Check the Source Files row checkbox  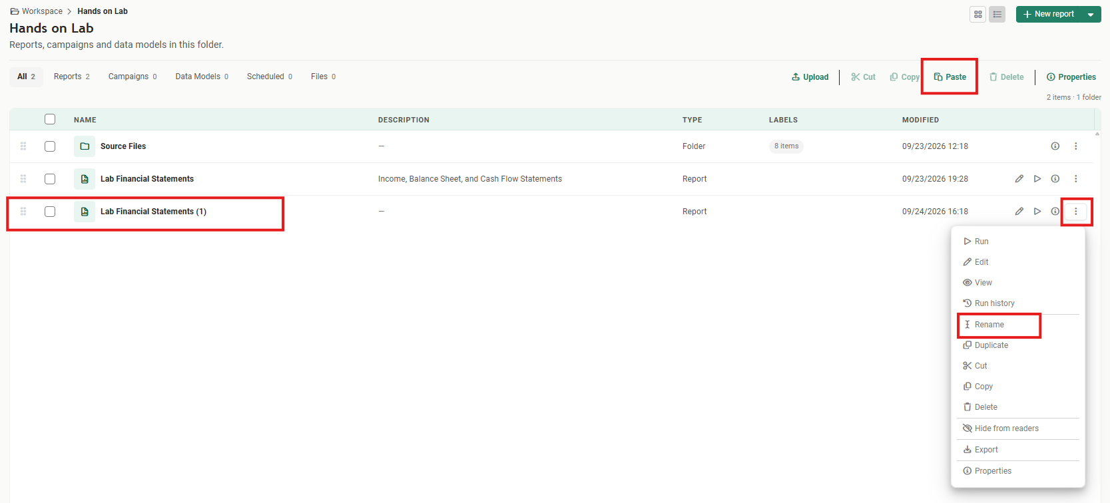[50, 146]
